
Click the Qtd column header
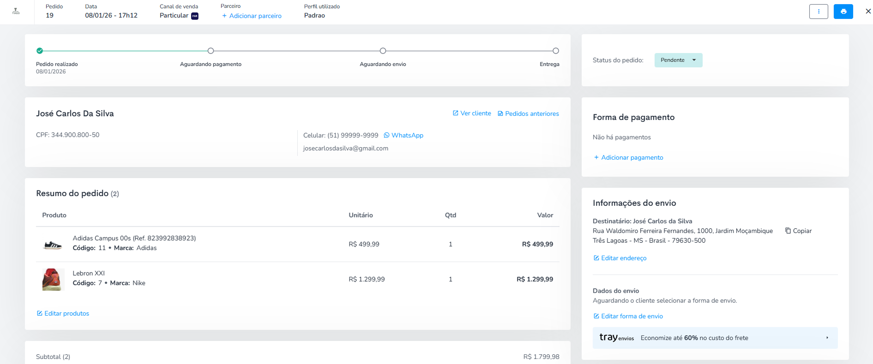pos(451,215)
